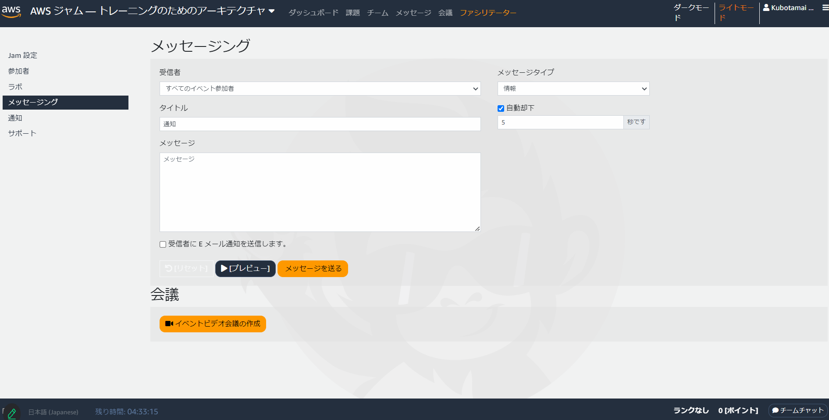Open the hamburger menu at top right
Viewport: 829px width, 420px height.
(824, 7)
